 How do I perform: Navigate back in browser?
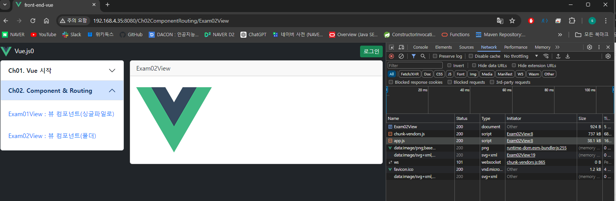[6, 21]
